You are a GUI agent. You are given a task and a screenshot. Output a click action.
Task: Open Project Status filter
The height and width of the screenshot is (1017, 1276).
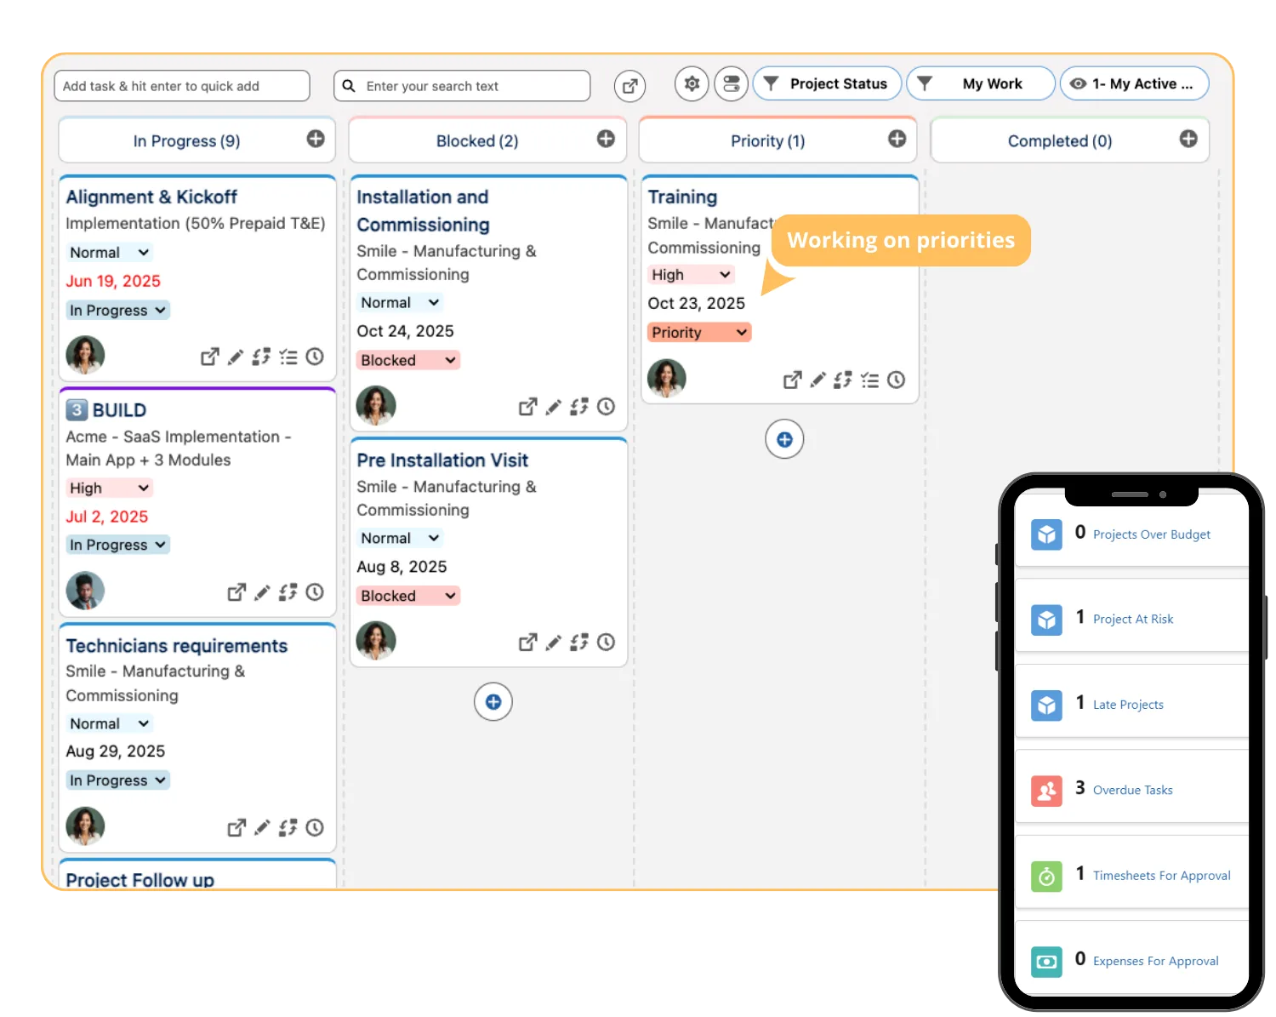(827, 83)
